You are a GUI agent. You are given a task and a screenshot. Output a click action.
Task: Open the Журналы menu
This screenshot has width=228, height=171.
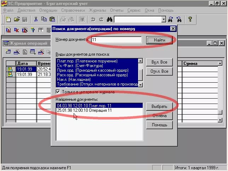click(97, 10)
